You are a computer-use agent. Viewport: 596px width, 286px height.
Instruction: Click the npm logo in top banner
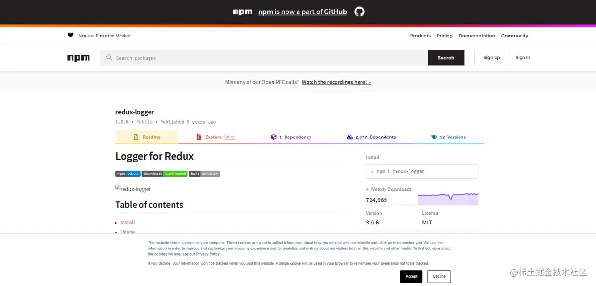click(x=242, y=12)
